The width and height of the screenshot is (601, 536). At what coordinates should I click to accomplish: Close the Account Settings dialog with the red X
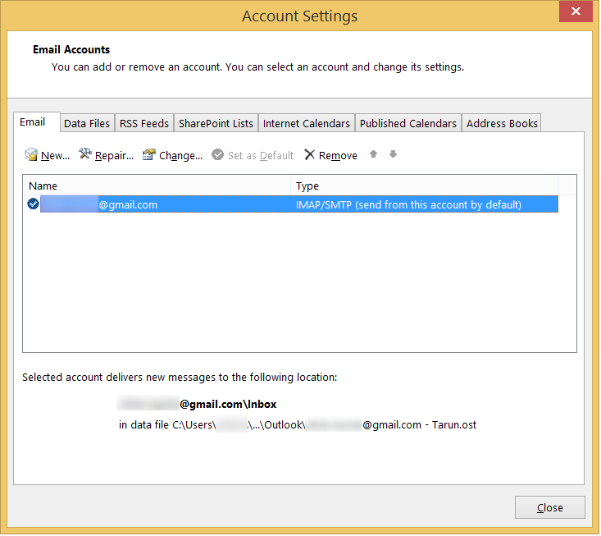coord(576,11)
